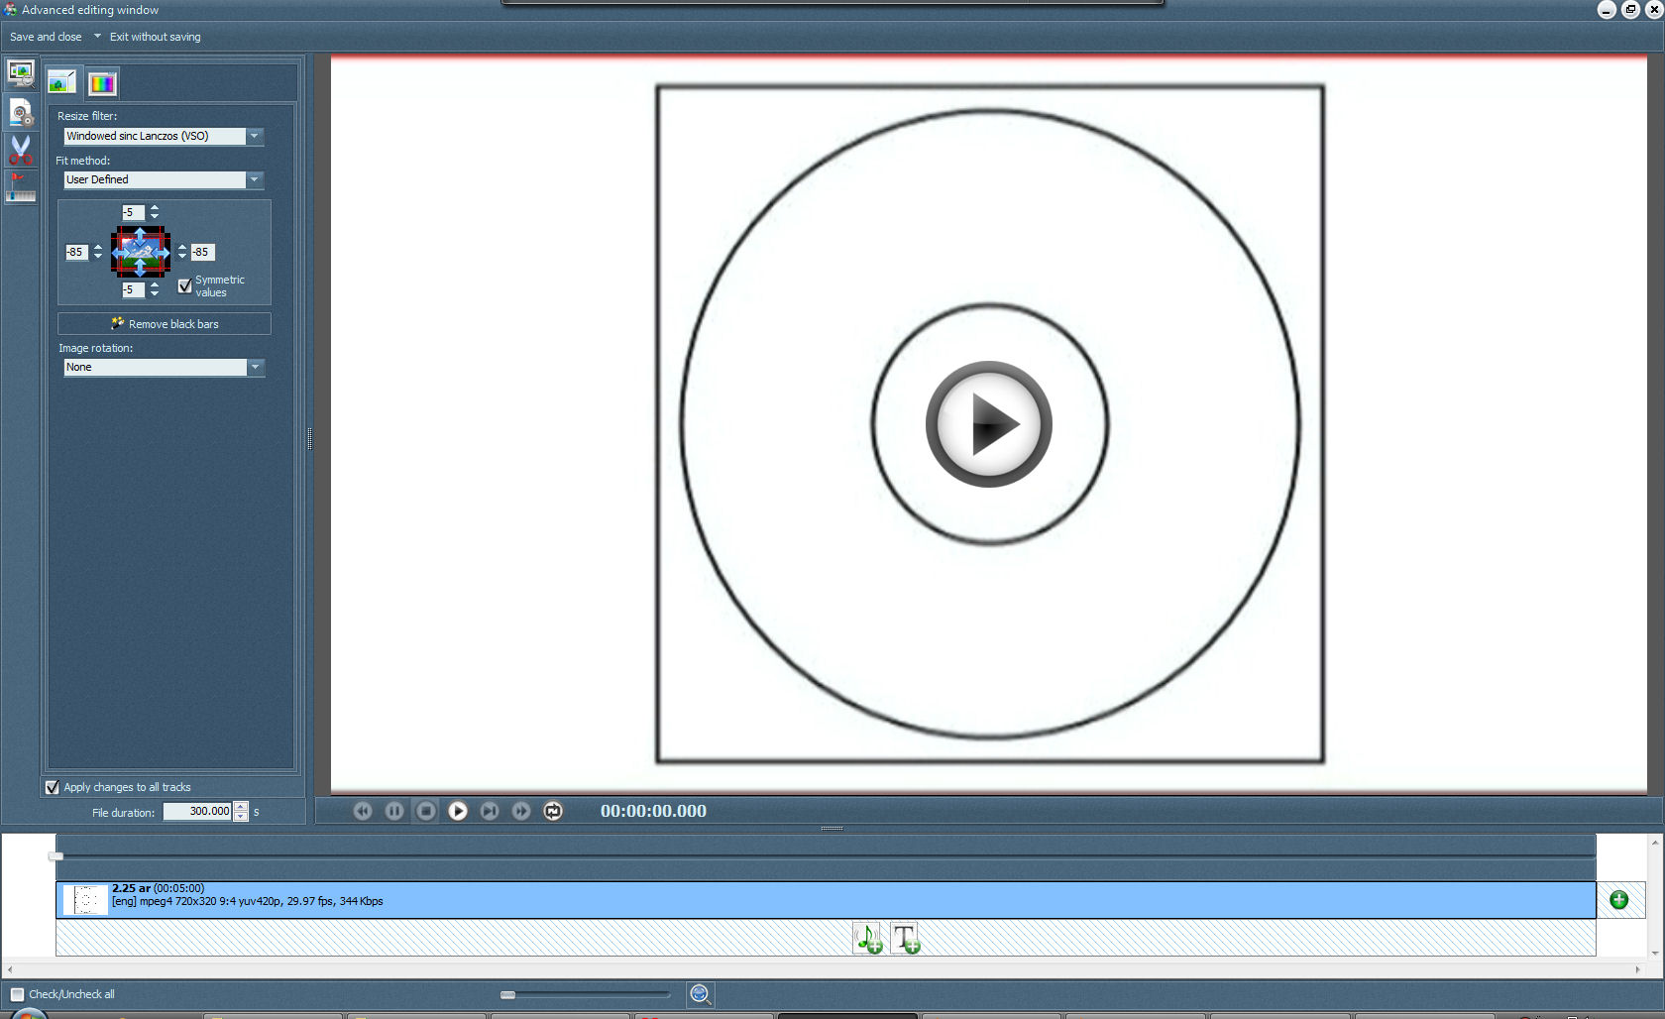Click the File duration input field
Image resolution: width=1665 pixels, height=1019 pixels.
pyautogui.click(x=197, y=811)
